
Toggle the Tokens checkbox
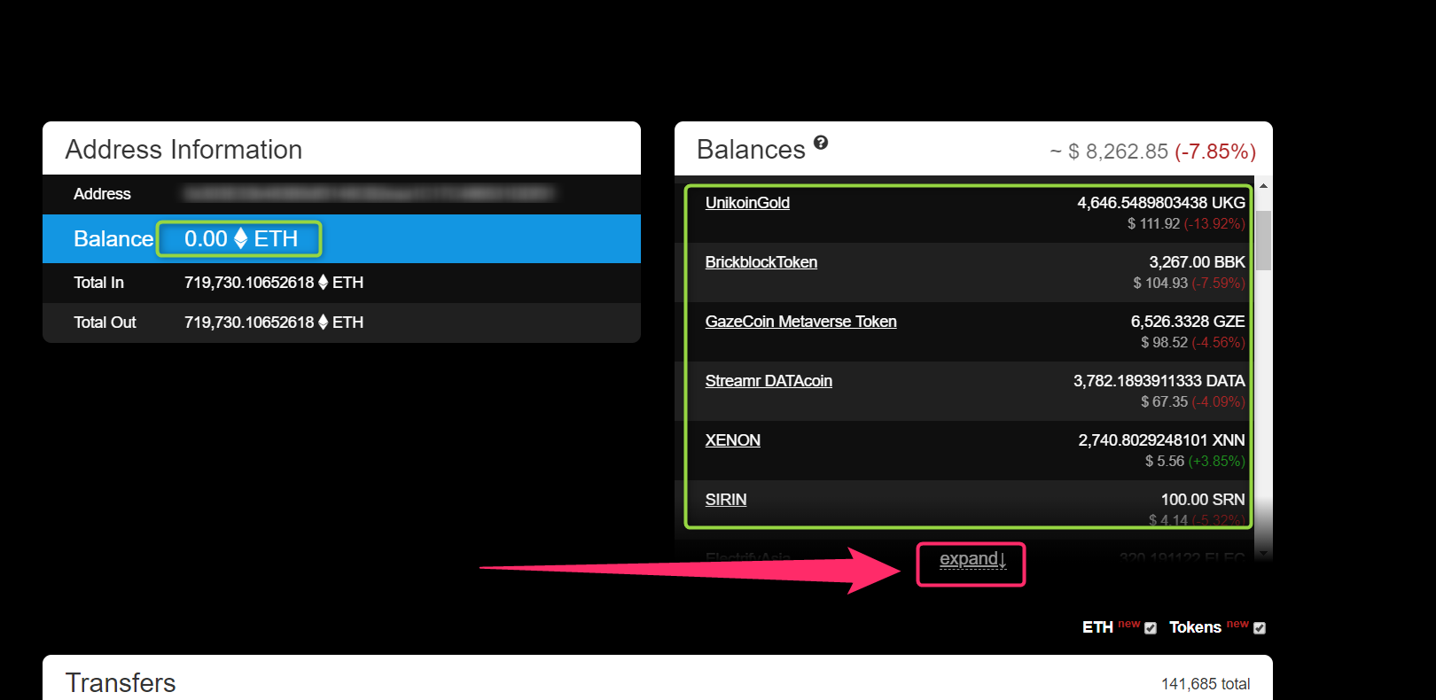tap(1260, 628)
